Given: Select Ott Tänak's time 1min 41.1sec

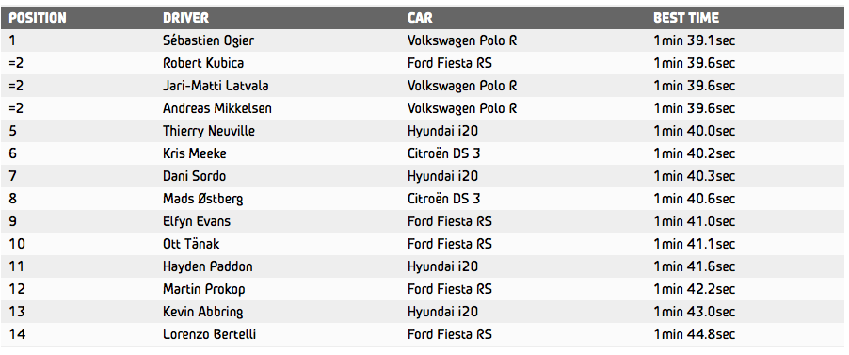Looking at the screenshot, I should point(694,244).
